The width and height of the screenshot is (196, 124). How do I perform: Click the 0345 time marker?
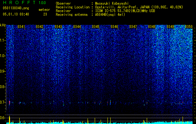click(96, 27)
